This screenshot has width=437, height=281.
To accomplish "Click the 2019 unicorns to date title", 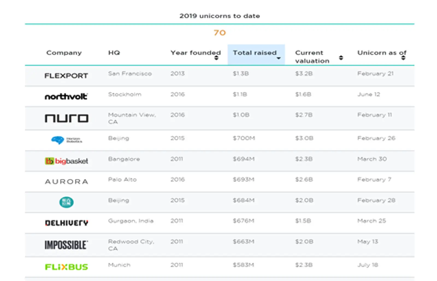I will coord(220,16).
